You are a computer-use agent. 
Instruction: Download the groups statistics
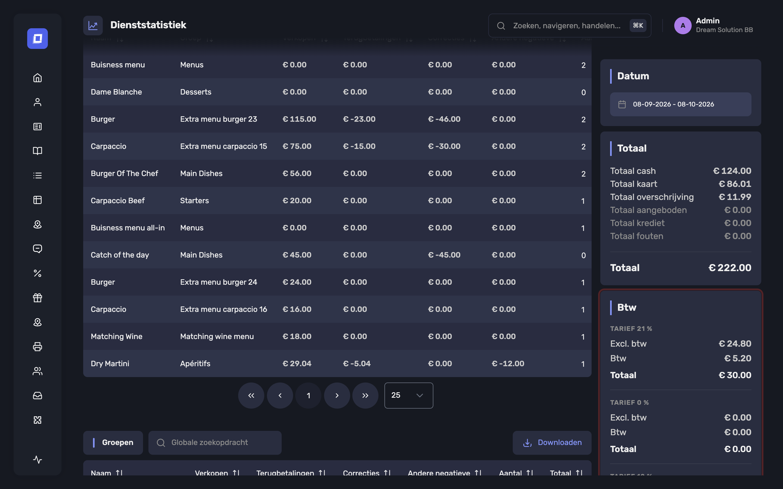point(552,443)
